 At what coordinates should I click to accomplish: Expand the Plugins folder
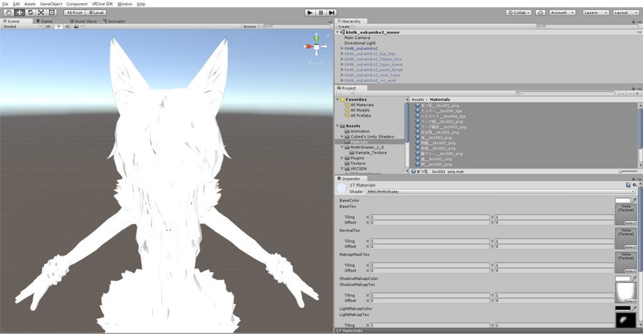click(342, 157)
